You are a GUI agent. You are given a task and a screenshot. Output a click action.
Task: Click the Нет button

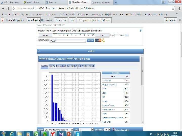click(72, 20)
